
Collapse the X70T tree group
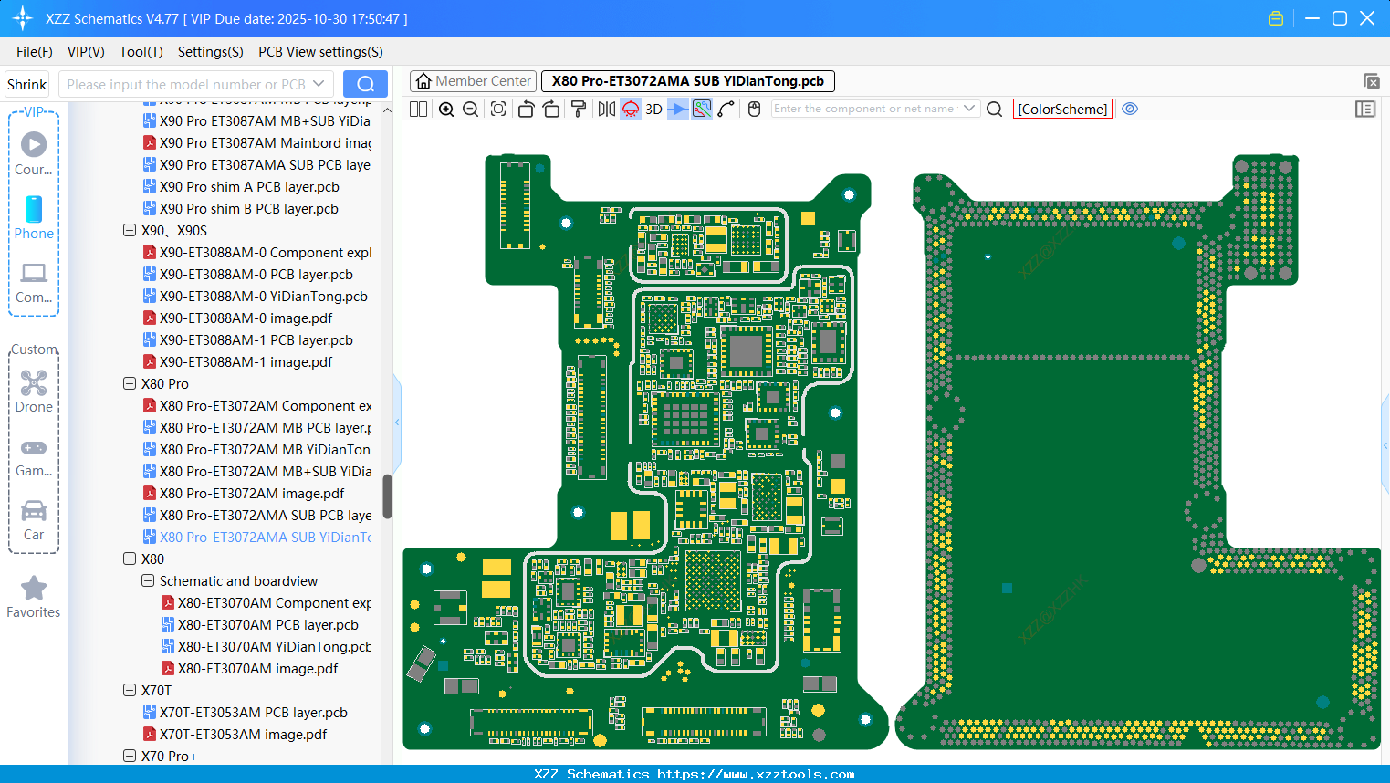click(x=130, y=691)
